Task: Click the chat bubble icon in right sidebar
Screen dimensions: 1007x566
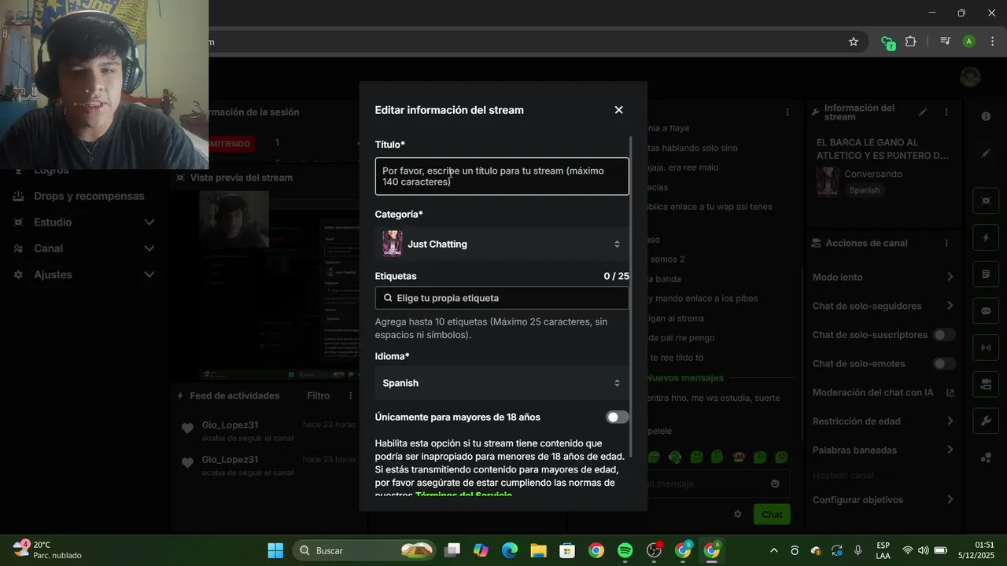Action: (986, 311)
